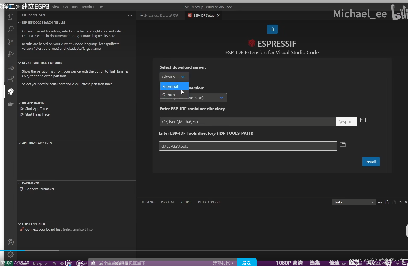408x266 pixels.
Task: Open ESP-IDF Explorer more actions menu
Action: point(130,15)
